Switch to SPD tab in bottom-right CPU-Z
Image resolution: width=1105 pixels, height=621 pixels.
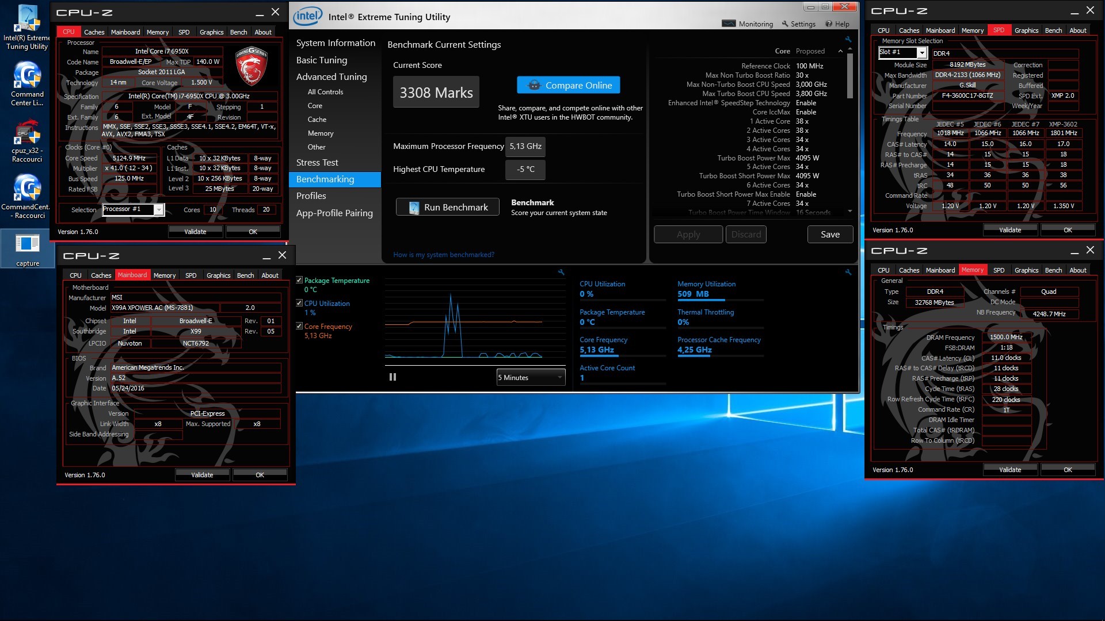(999, 270)
